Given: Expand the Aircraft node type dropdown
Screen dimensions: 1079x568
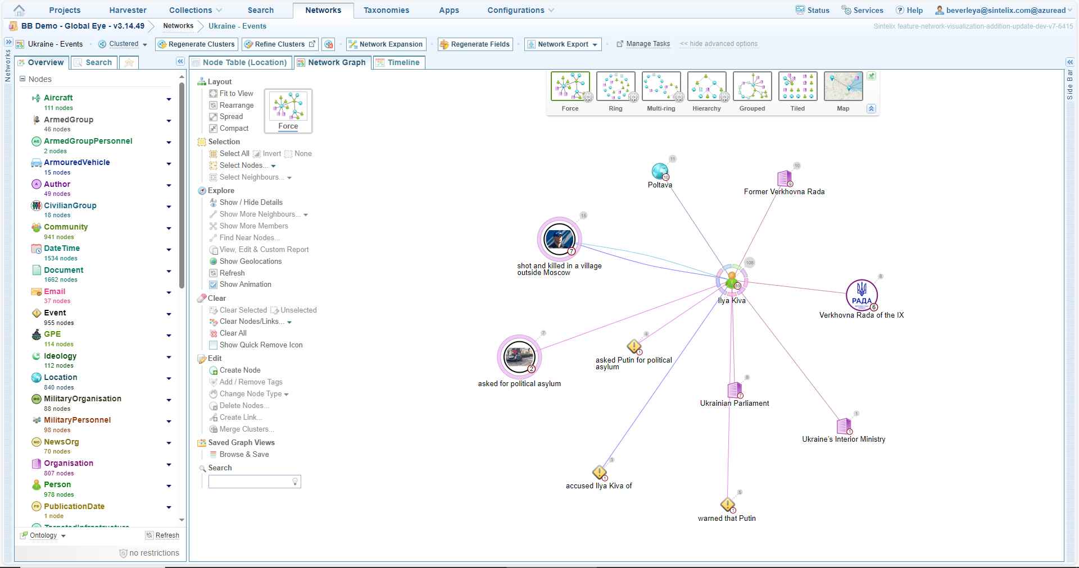Looking at the screenshot, I should click(169, 99).
